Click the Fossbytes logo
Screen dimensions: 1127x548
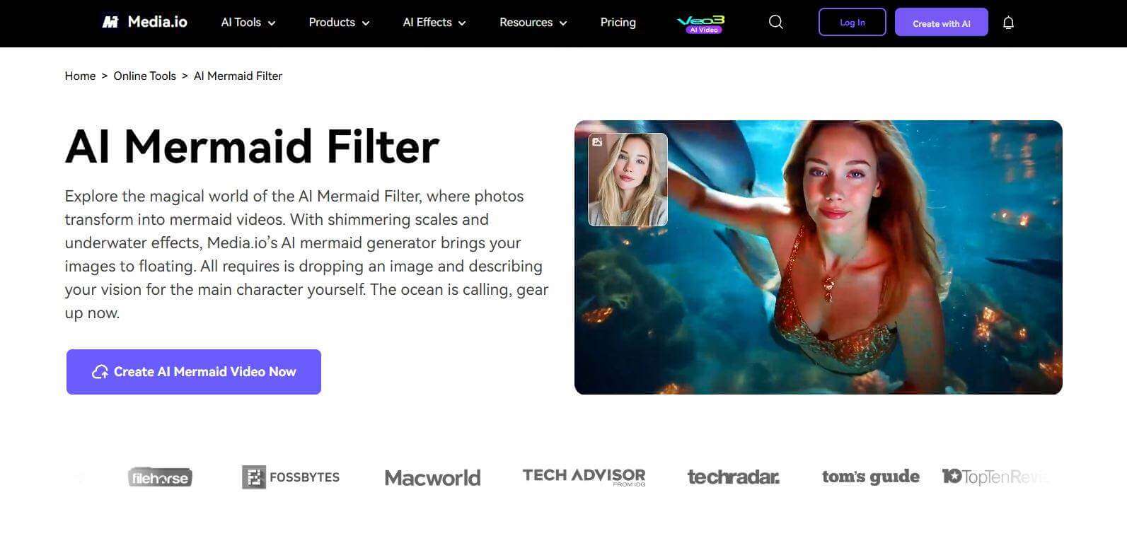291,477
